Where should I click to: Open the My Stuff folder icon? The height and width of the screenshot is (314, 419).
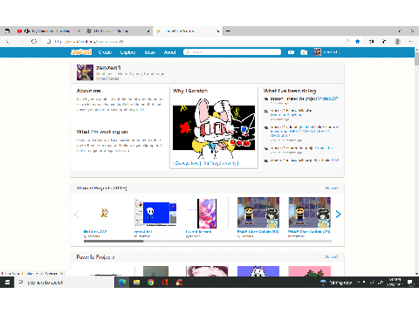pos(304,52)
